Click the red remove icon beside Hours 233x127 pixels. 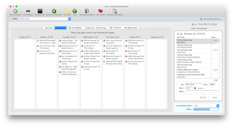(x=195, y=88)
